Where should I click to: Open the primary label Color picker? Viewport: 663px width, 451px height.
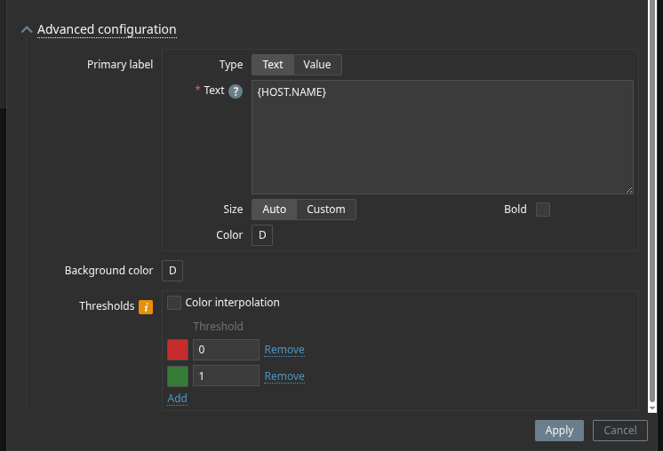262,235
